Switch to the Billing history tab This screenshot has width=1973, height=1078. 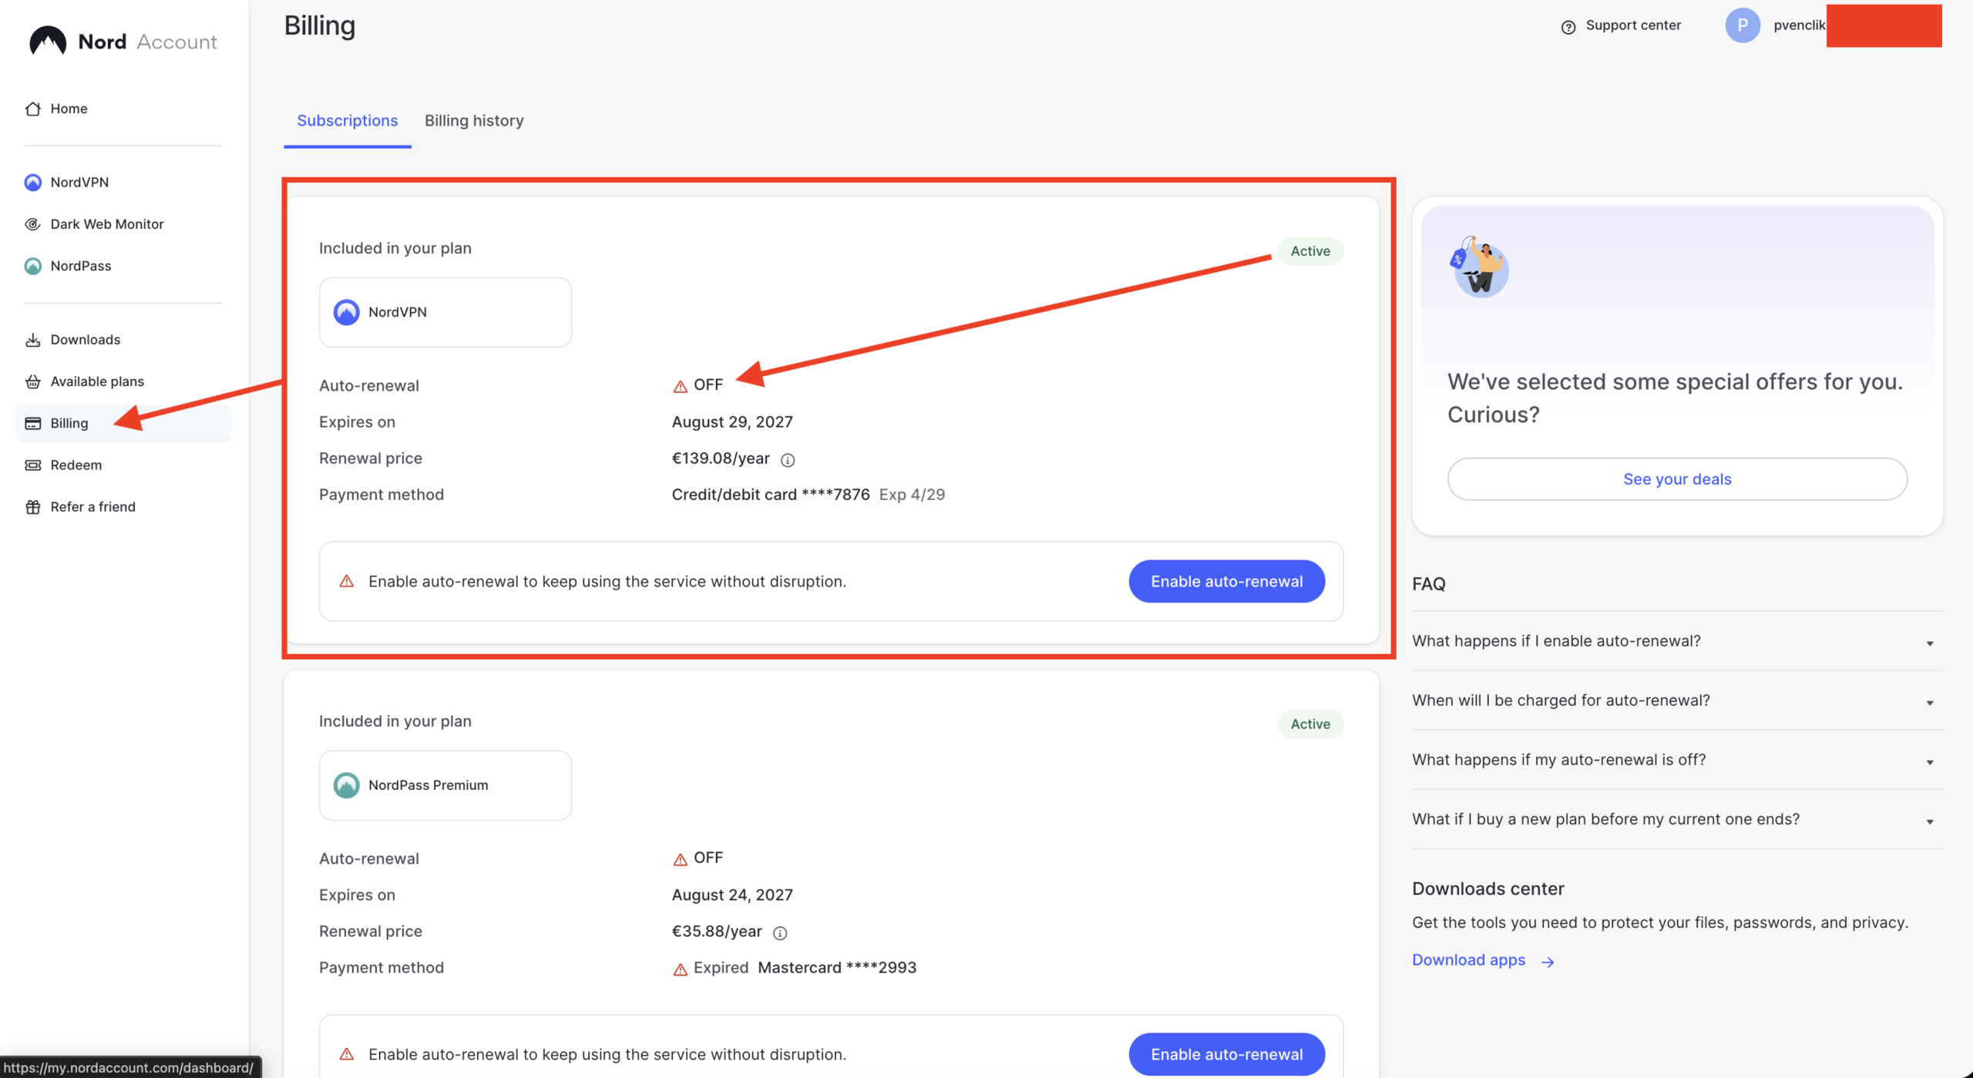tap(473, 120)
